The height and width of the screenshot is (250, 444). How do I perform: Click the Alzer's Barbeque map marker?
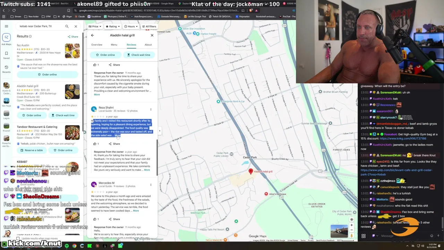point(266,194)
